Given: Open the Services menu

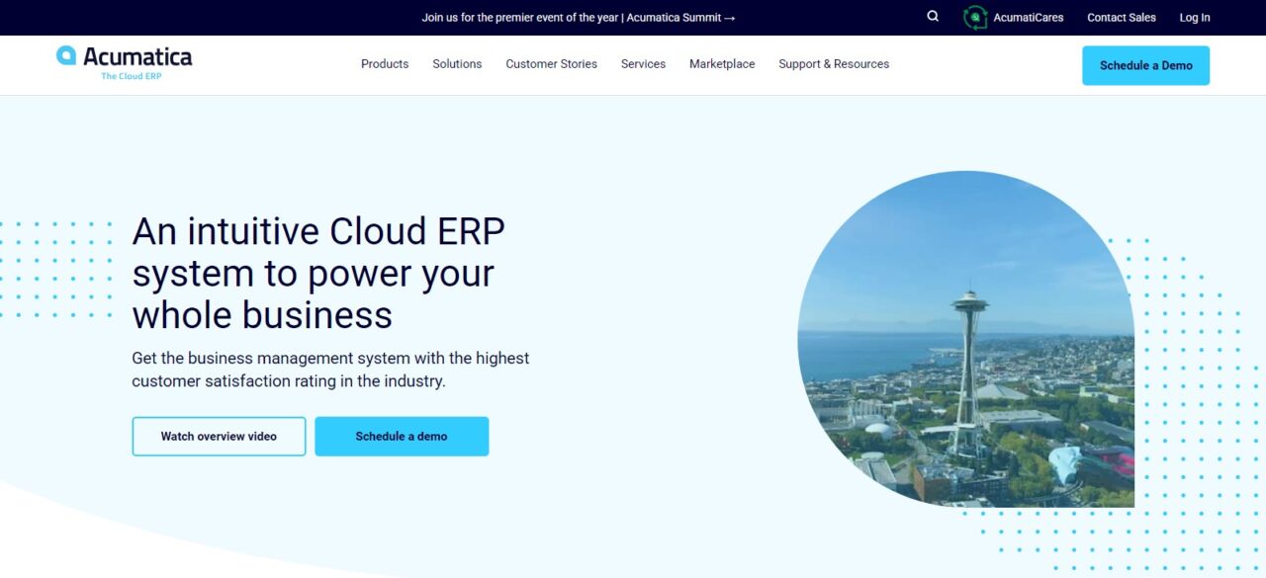Looking at the screenshot, I should tap(643, 64).
